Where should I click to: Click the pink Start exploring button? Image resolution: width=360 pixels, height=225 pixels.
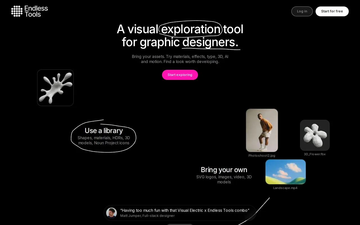[x=180, y=75]
